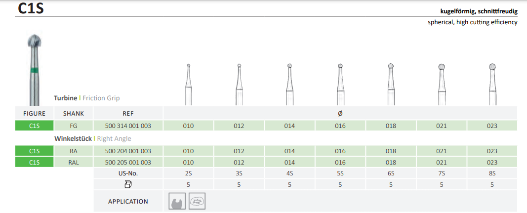Screen dimensions: 527x213
Task: Click the cavity preparation application icon
Action: tap(177, 201)
